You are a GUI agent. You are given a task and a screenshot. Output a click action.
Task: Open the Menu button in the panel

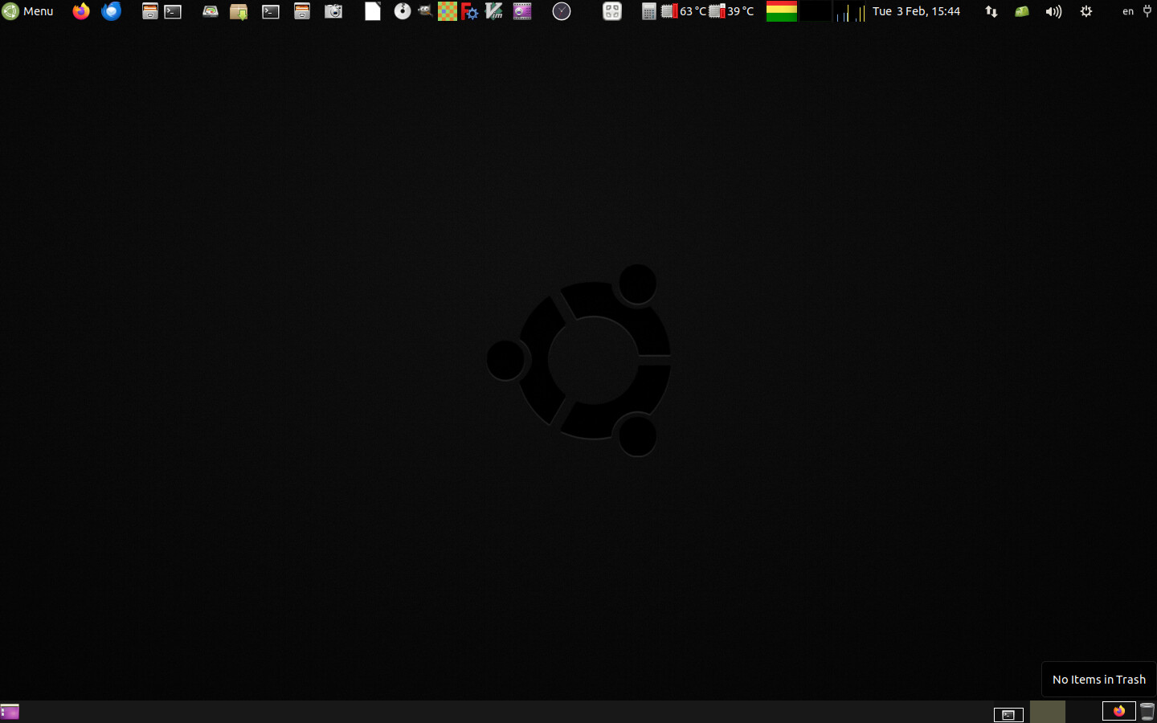[x=28, y=11]
